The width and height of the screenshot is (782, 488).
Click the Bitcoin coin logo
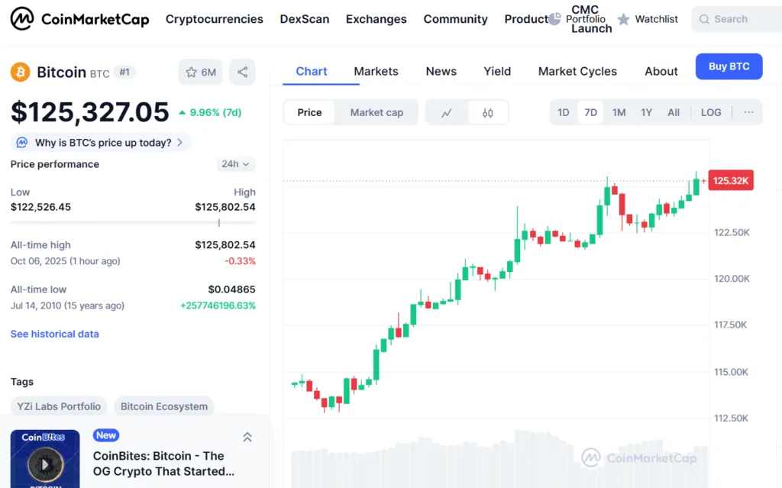coord(19,72)
